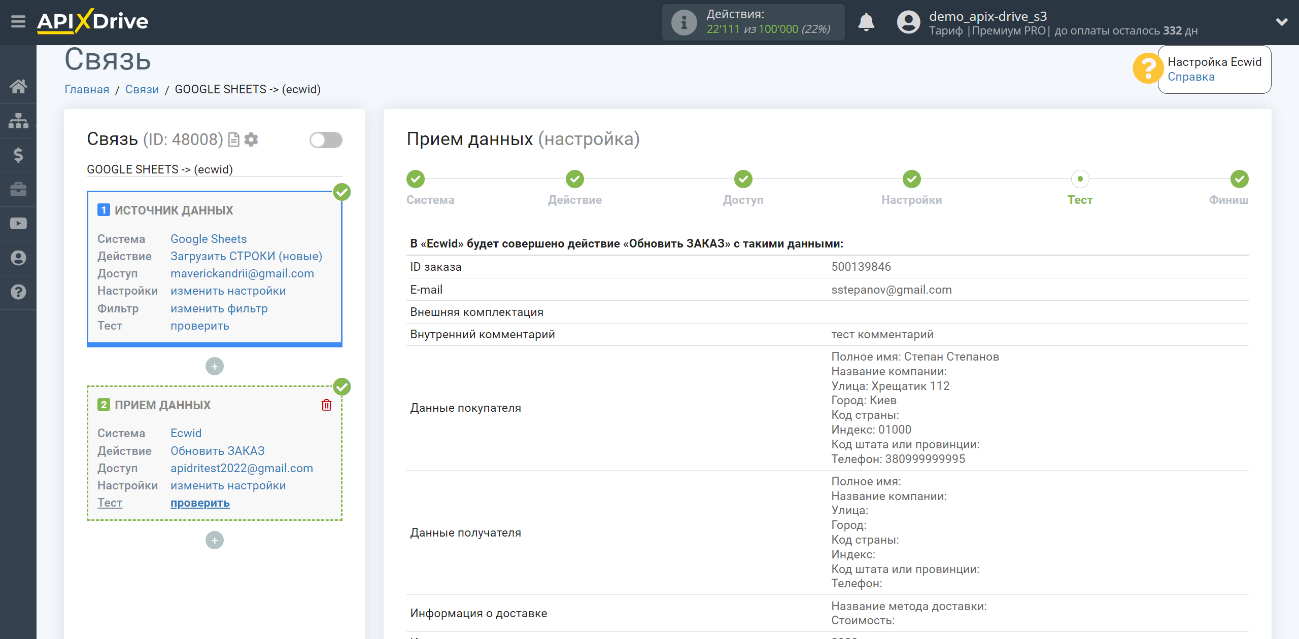Add step between source and receiver
Screen dimensions: 1299x639
tap(215, 366)
